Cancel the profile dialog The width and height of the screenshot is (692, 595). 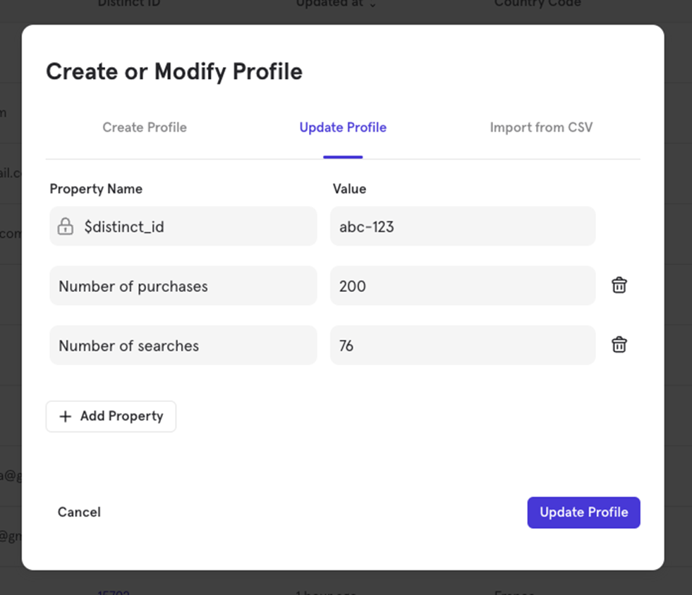pyautogui.click(x=79, y=513)
